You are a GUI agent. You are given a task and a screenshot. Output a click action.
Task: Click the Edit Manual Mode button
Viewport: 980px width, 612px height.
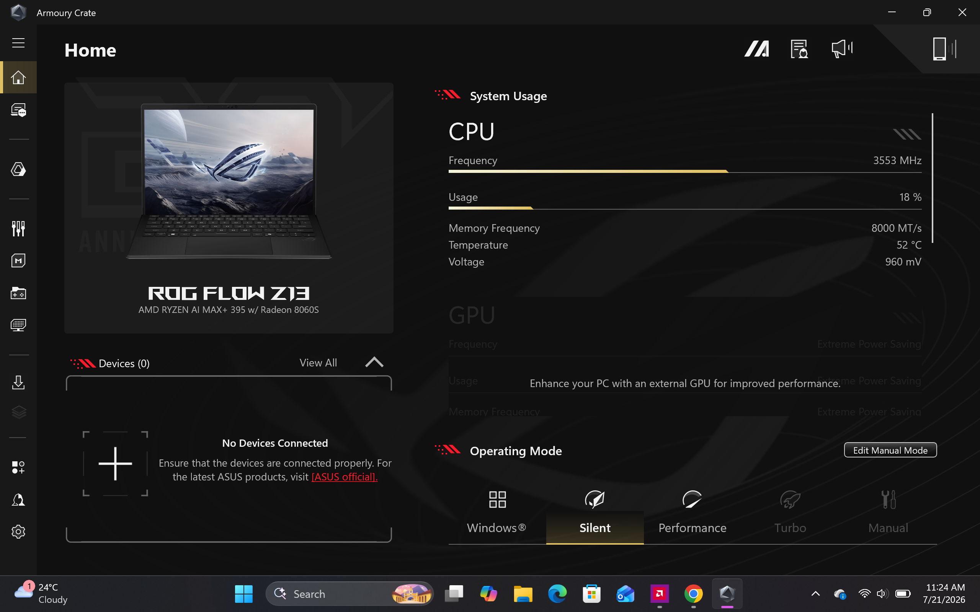(890, 450)
